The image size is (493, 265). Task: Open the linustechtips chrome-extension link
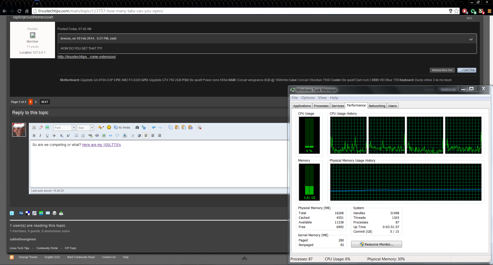pos(87,57)
